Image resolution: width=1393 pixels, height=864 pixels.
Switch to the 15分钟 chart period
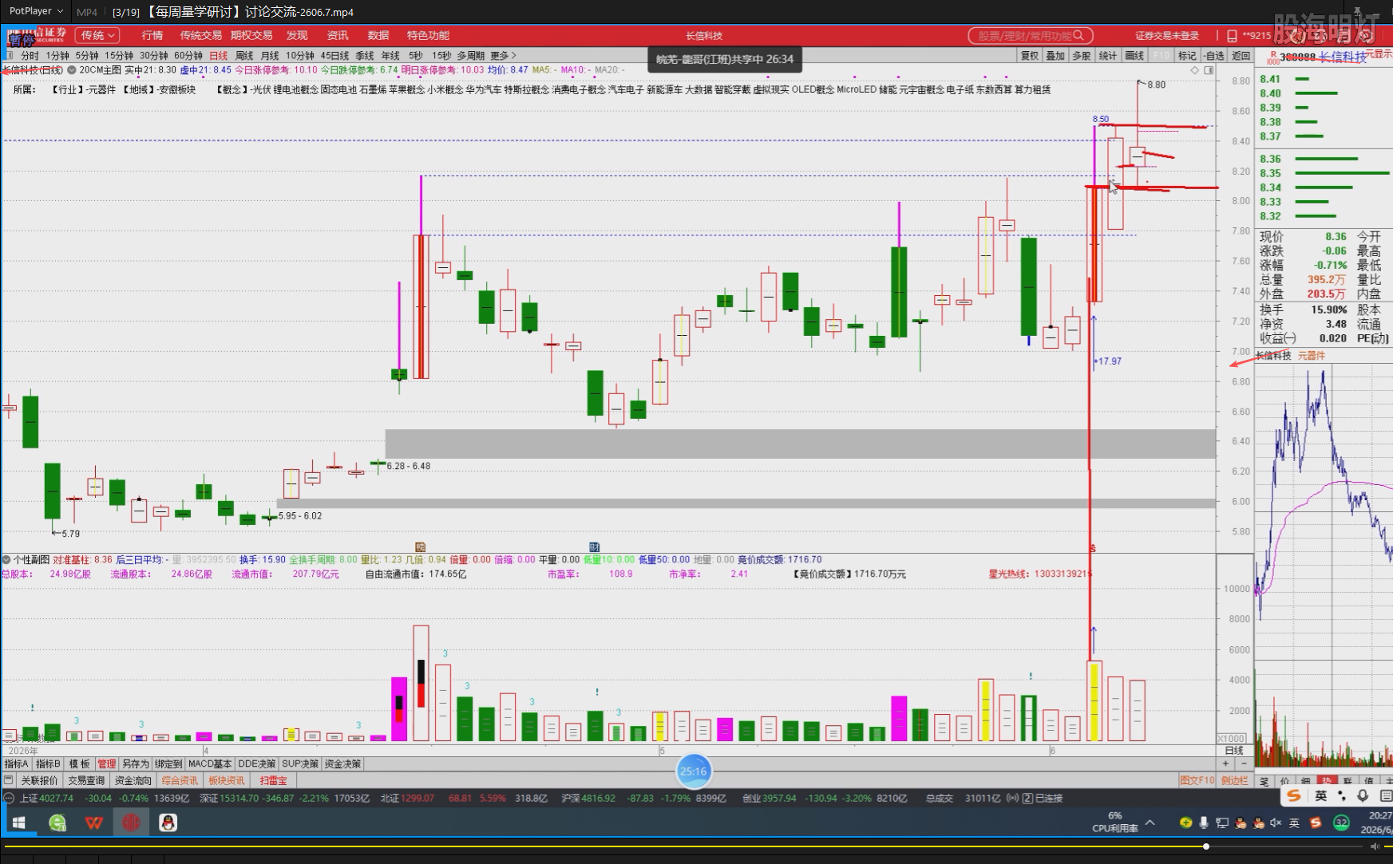tap(119, 56)
